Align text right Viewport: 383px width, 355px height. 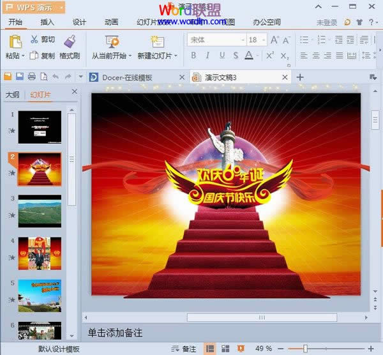[327, 56]
